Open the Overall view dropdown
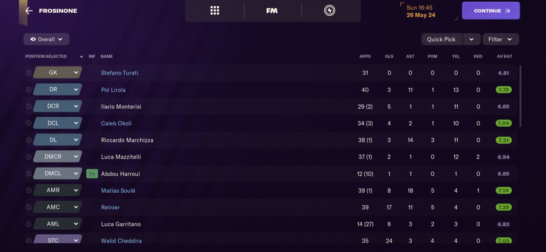The image size is (546, 252). (x=46, y=39)
